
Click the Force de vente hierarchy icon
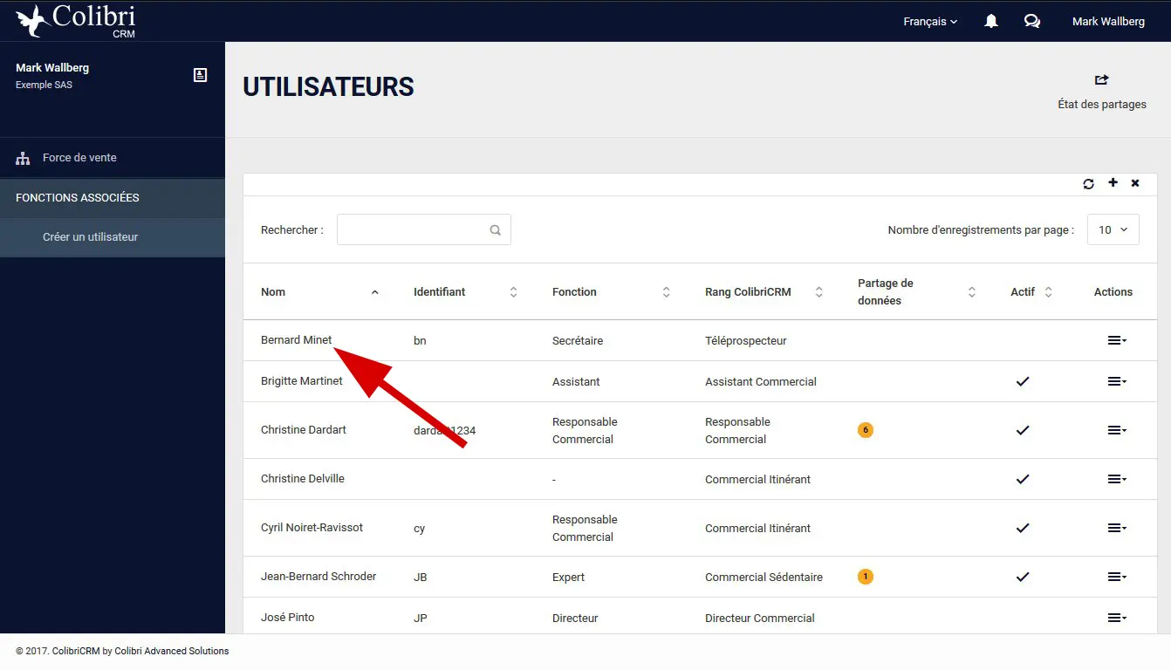point(23,159)
